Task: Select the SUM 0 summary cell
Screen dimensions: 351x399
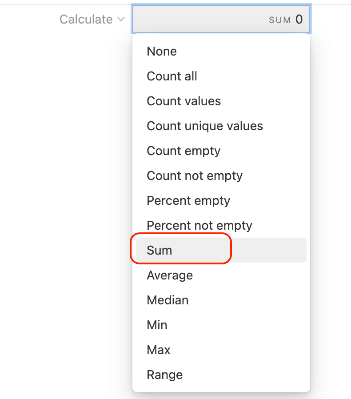Action: [221, 19]
